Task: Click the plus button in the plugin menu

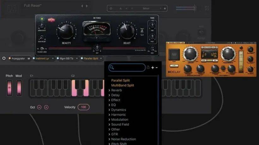Action: point(153,68)
